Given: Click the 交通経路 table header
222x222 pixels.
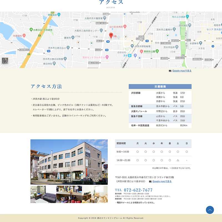Looking at the screenshot, I should tap(160, 87).
